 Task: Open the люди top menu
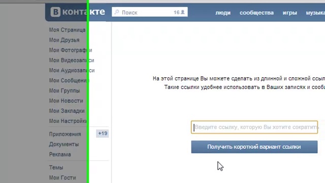pos(223,13)
